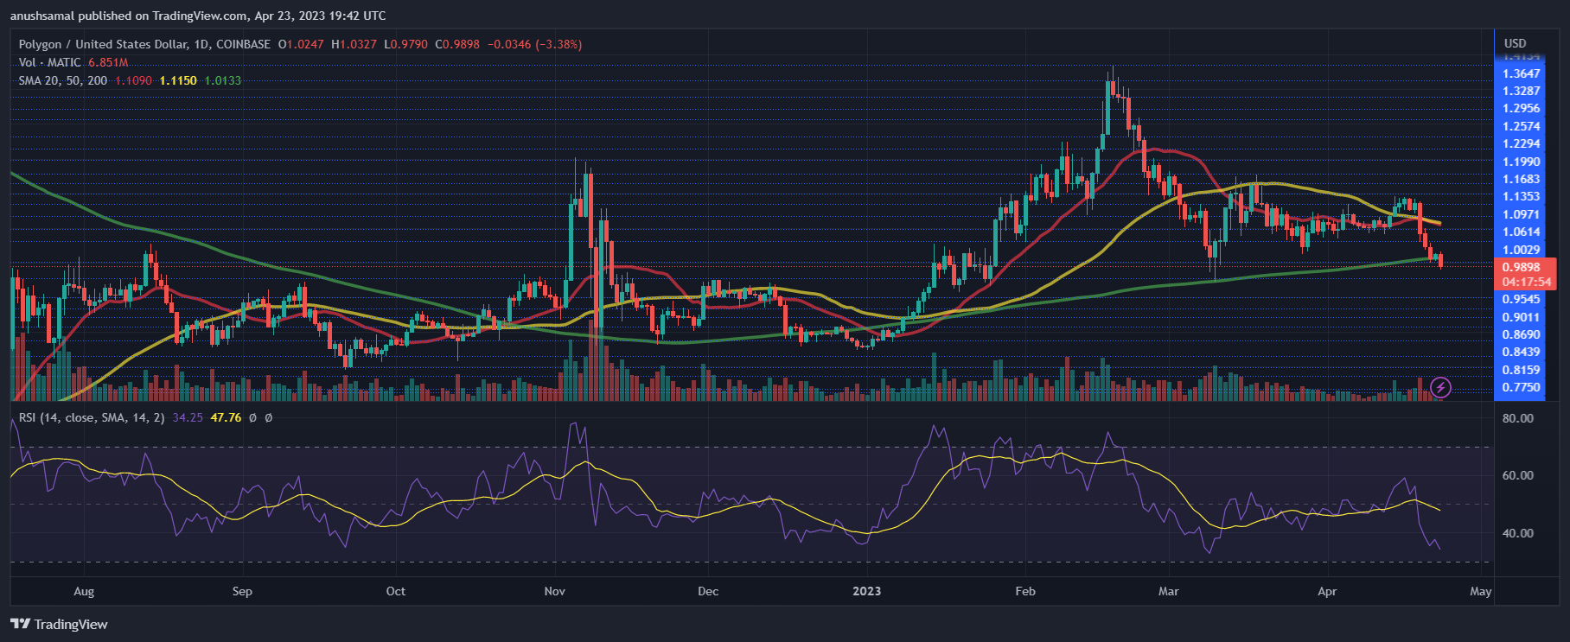The width and height of the screenshot is (1570, 642).
Task: Click the red SMA 20 value 1.1090
Action: point(133,80)
